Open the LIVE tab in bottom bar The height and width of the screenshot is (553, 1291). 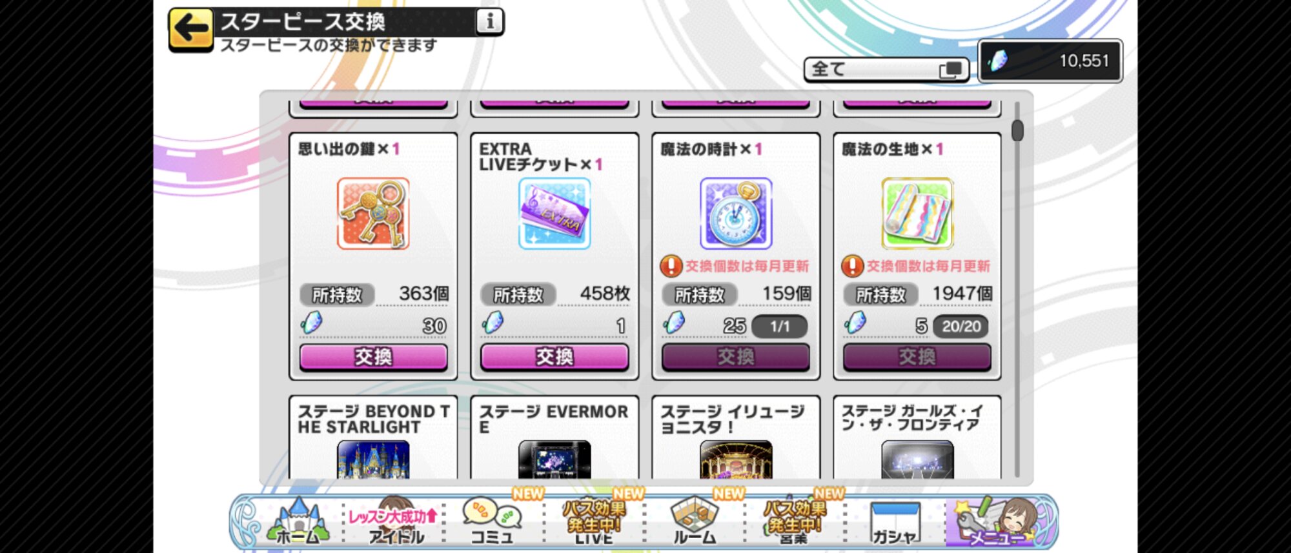[x=594, y=521]
